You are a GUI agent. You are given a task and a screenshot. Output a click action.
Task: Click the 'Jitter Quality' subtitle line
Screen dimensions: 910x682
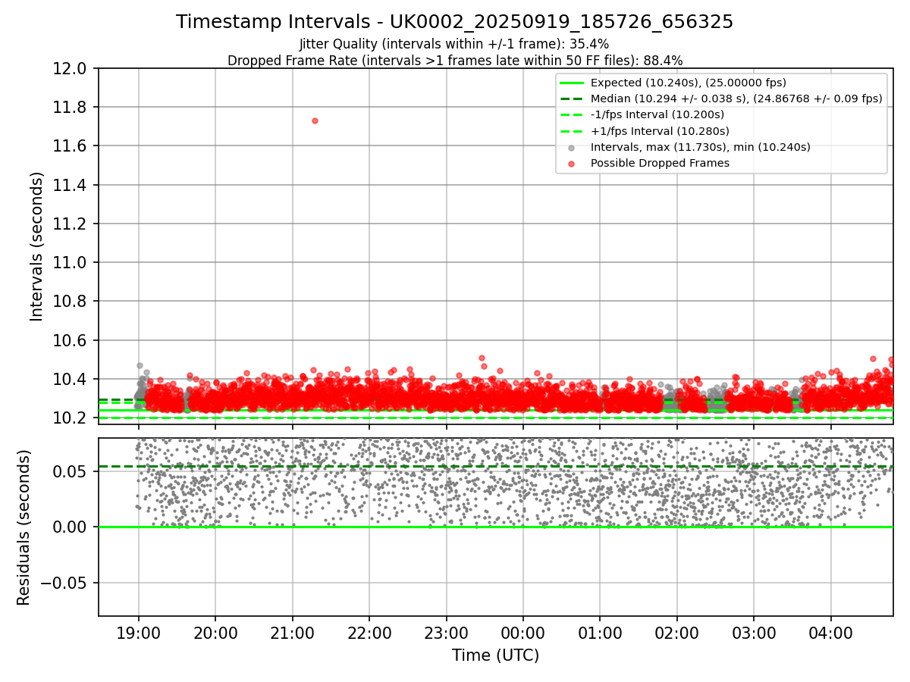[x=454, y=44]
